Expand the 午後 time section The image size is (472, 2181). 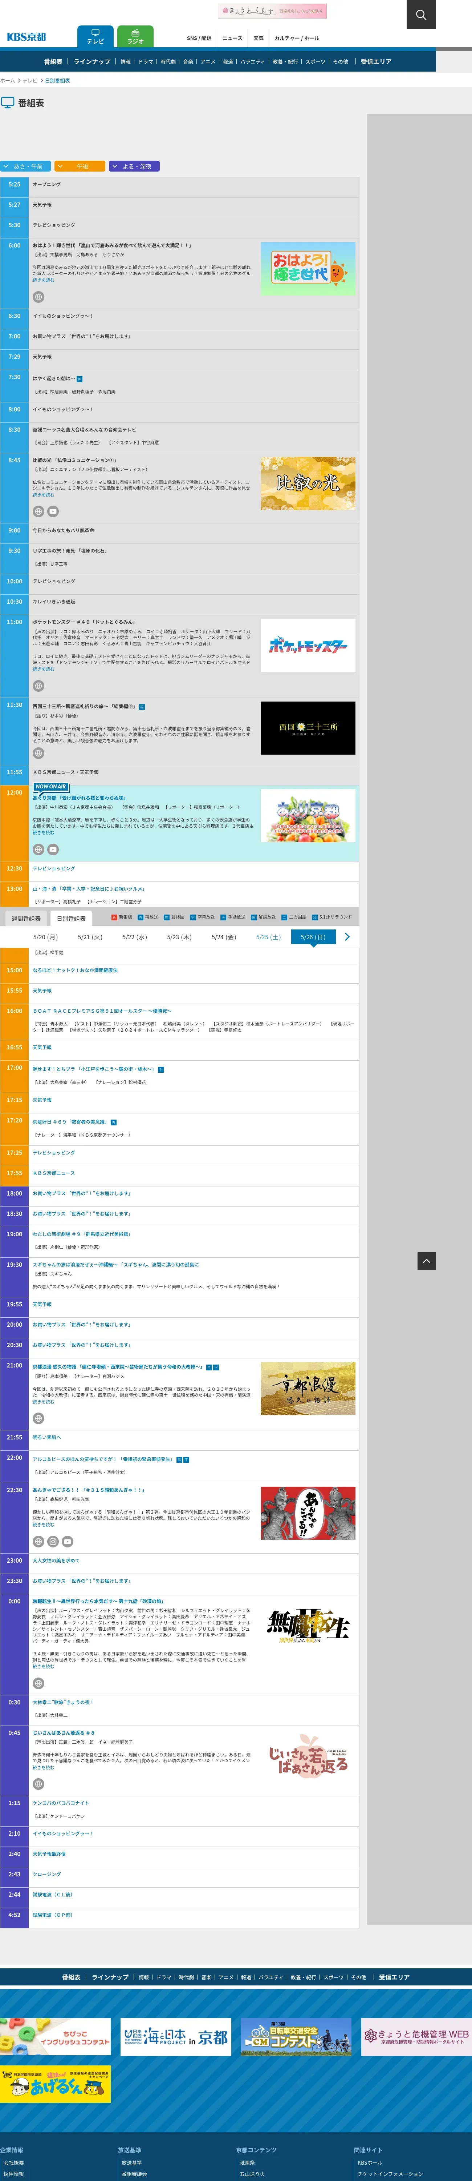click(80, 167)
